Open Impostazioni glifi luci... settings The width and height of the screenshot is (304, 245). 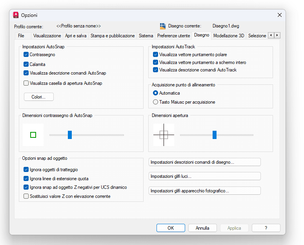click(x=204, y=176)
